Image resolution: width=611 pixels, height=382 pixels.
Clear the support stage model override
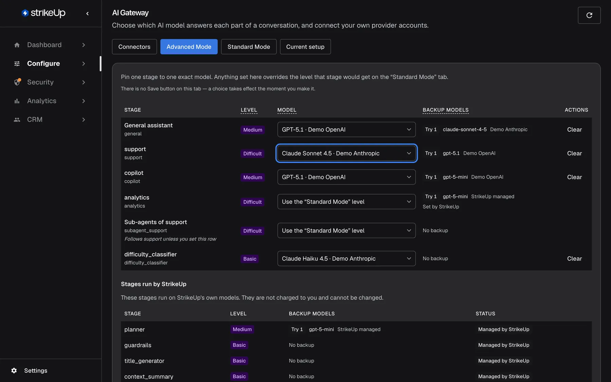pyautogui.click(x=574, y=153)
